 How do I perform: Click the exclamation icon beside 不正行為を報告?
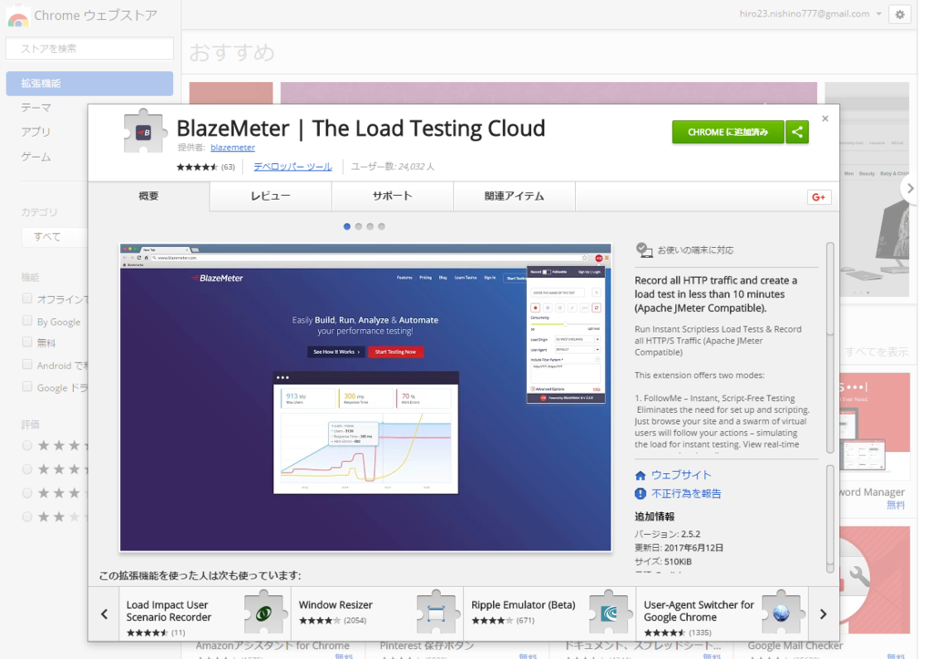click(641, 493)
